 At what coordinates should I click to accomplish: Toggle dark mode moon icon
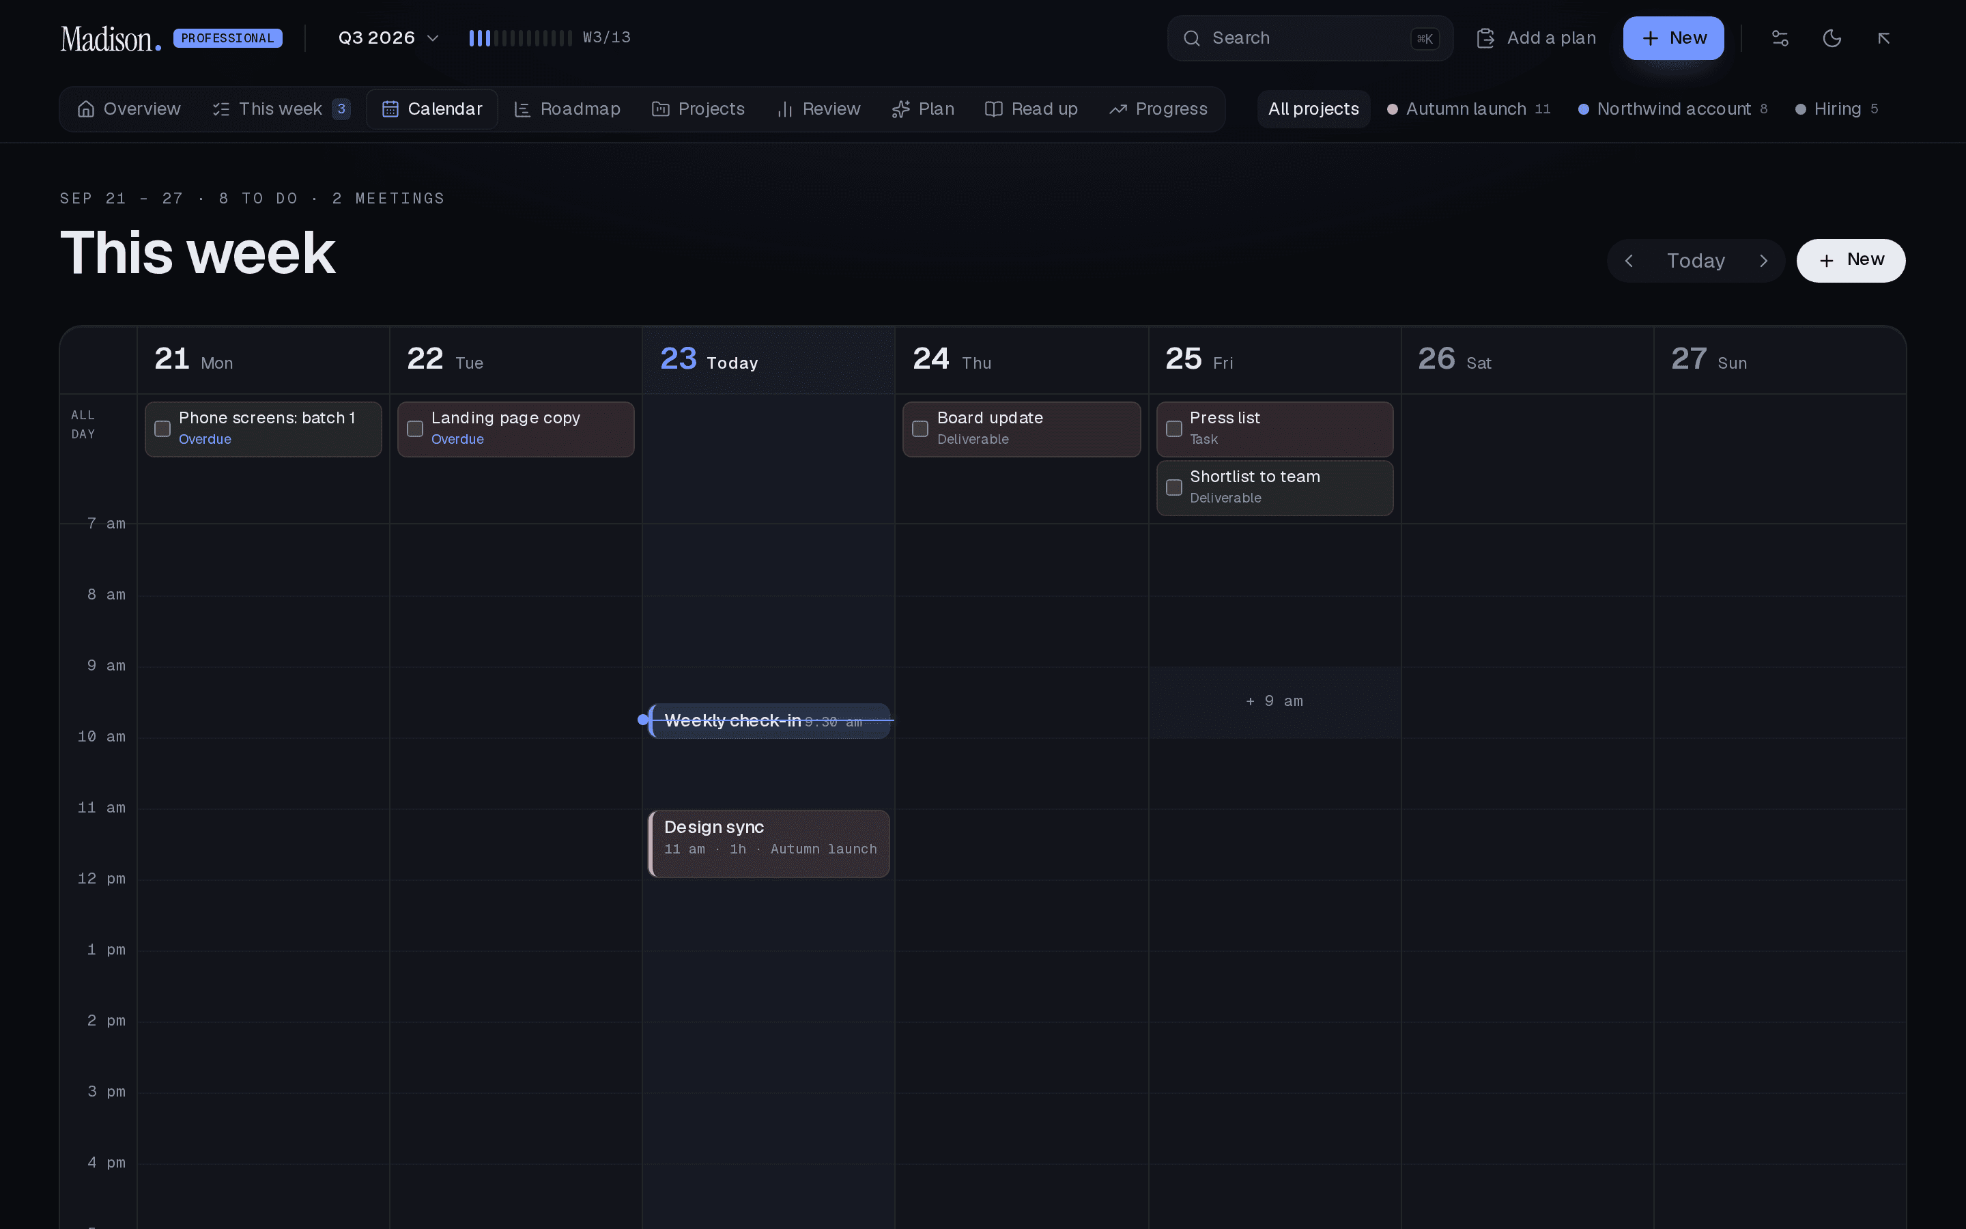1832,38
